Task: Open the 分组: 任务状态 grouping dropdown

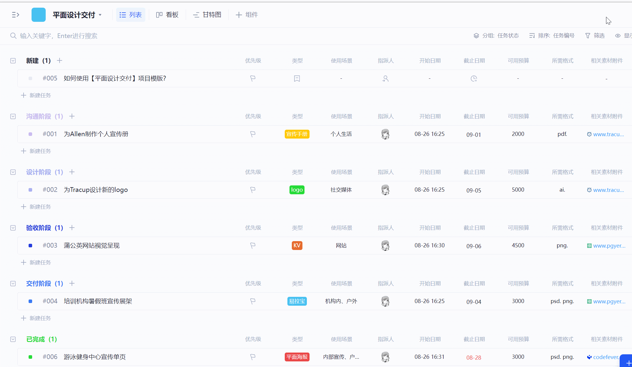Action: [496, 36]
